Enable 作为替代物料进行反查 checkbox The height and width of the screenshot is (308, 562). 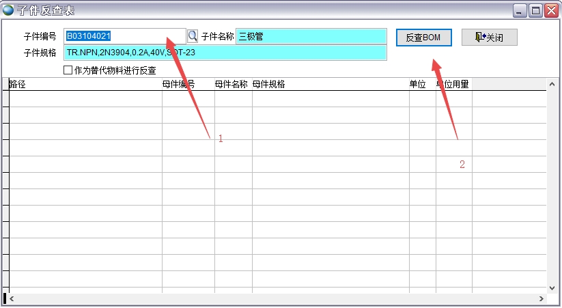coord(68,70)
